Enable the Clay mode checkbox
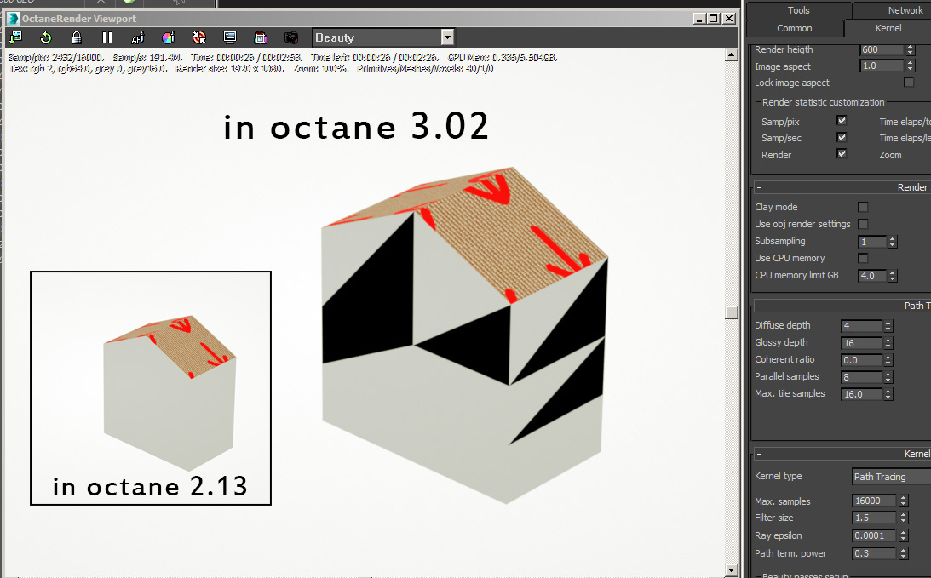The width and height of the screenshot is (931, 578). (x=863, y=207)
